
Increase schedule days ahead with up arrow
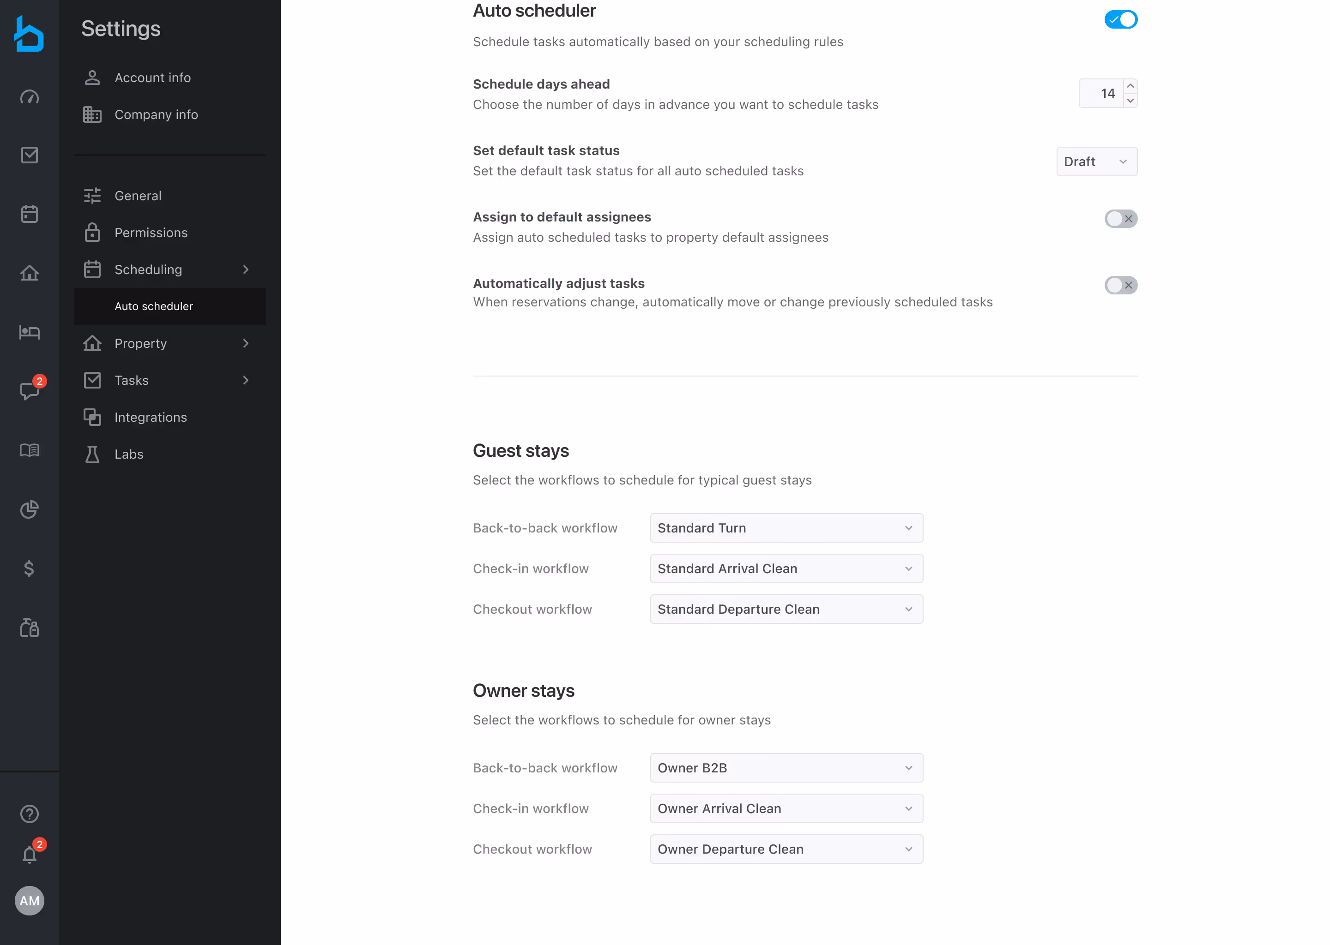pyautogui.click(x=1130, y=86)
